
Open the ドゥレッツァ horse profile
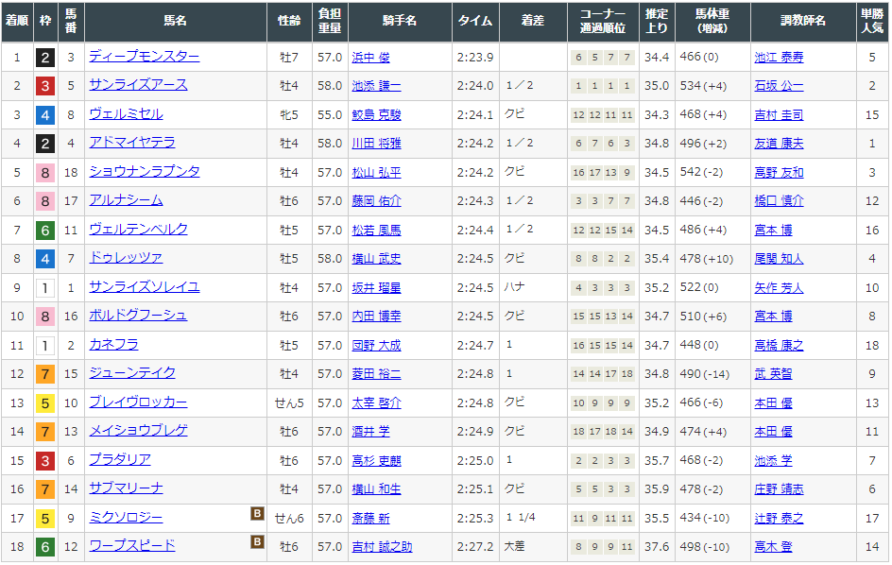coord(126,258)
